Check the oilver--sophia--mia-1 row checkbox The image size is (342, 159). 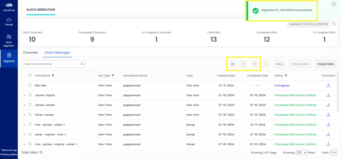pos(30,134)
